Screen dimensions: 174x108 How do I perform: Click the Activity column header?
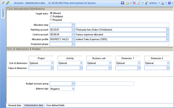pyautogui.click(x=70, y=58)
